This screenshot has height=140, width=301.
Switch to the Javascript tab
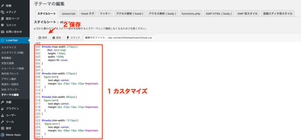coord(68,14)
